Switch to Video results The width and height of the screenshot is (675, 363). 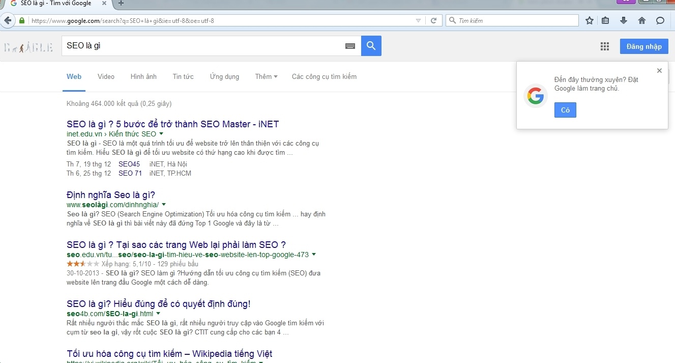[x=106, y=77]
